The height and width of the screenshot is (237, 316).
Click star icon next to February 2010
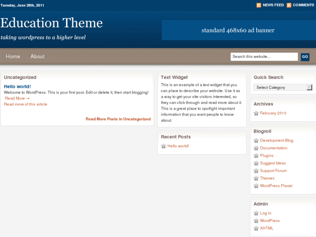click(256, 113)
